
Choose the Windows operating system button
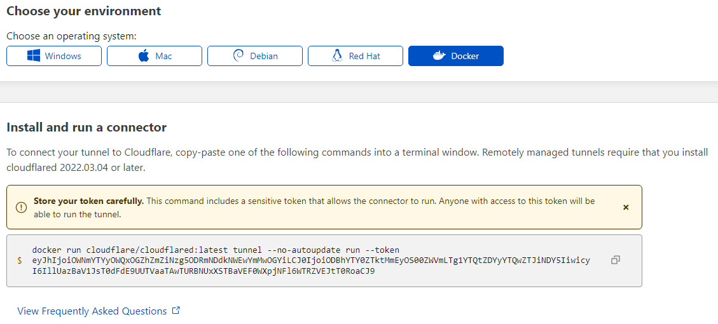click(x=54, y=56)
